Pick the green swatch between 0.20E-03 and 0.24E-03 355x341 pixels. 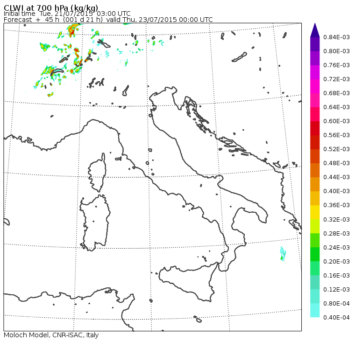point(315,254)
